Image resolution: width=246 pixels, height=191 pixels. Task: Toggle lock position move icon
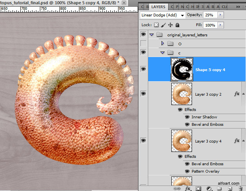point(170,25)
